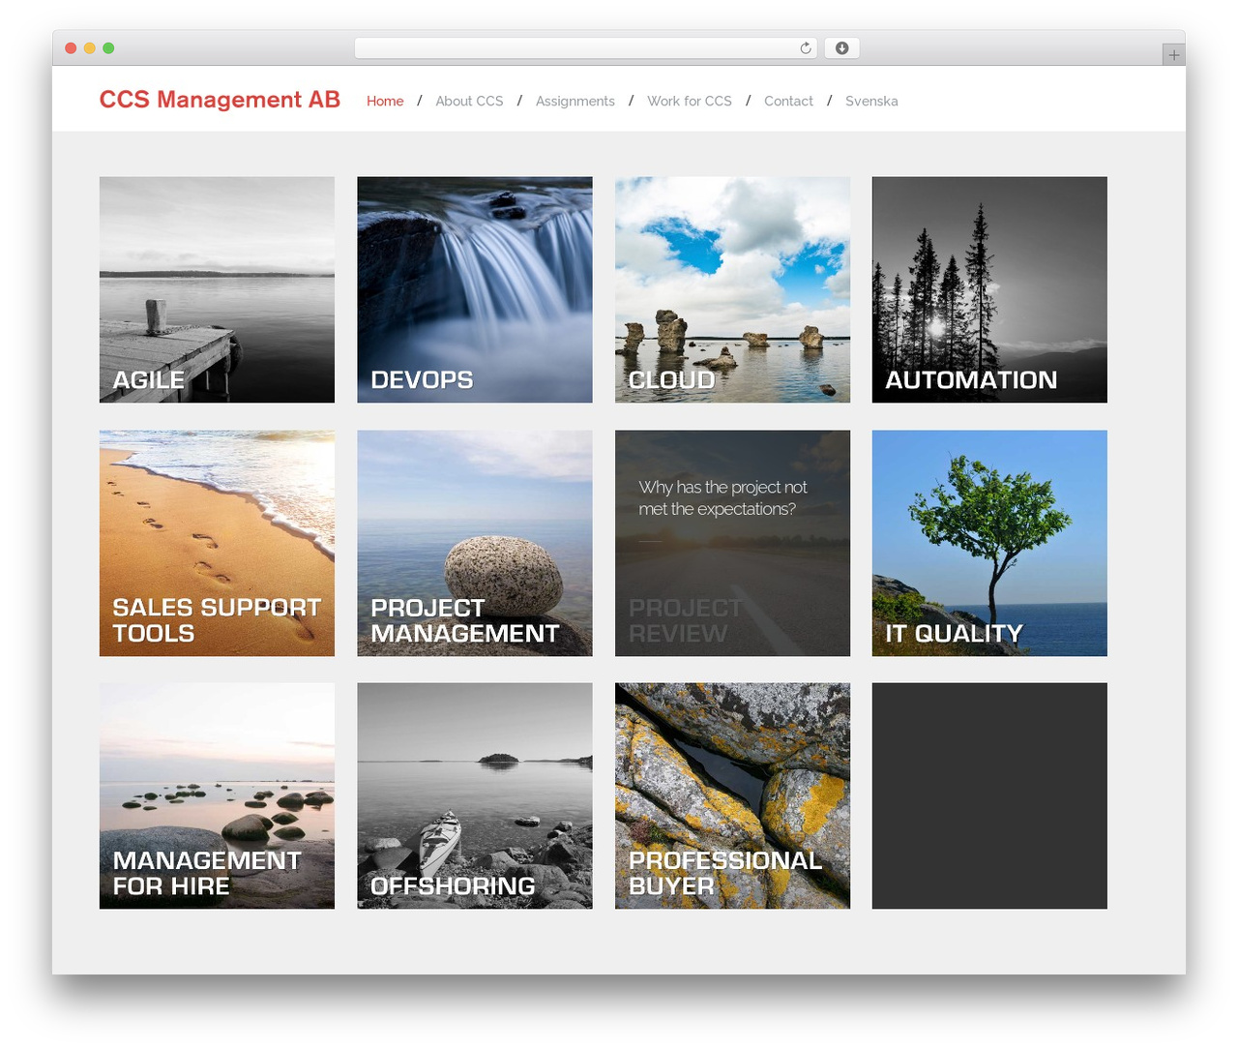
Task: Open the Work for CCS page
Action: (x=690, y=101)
